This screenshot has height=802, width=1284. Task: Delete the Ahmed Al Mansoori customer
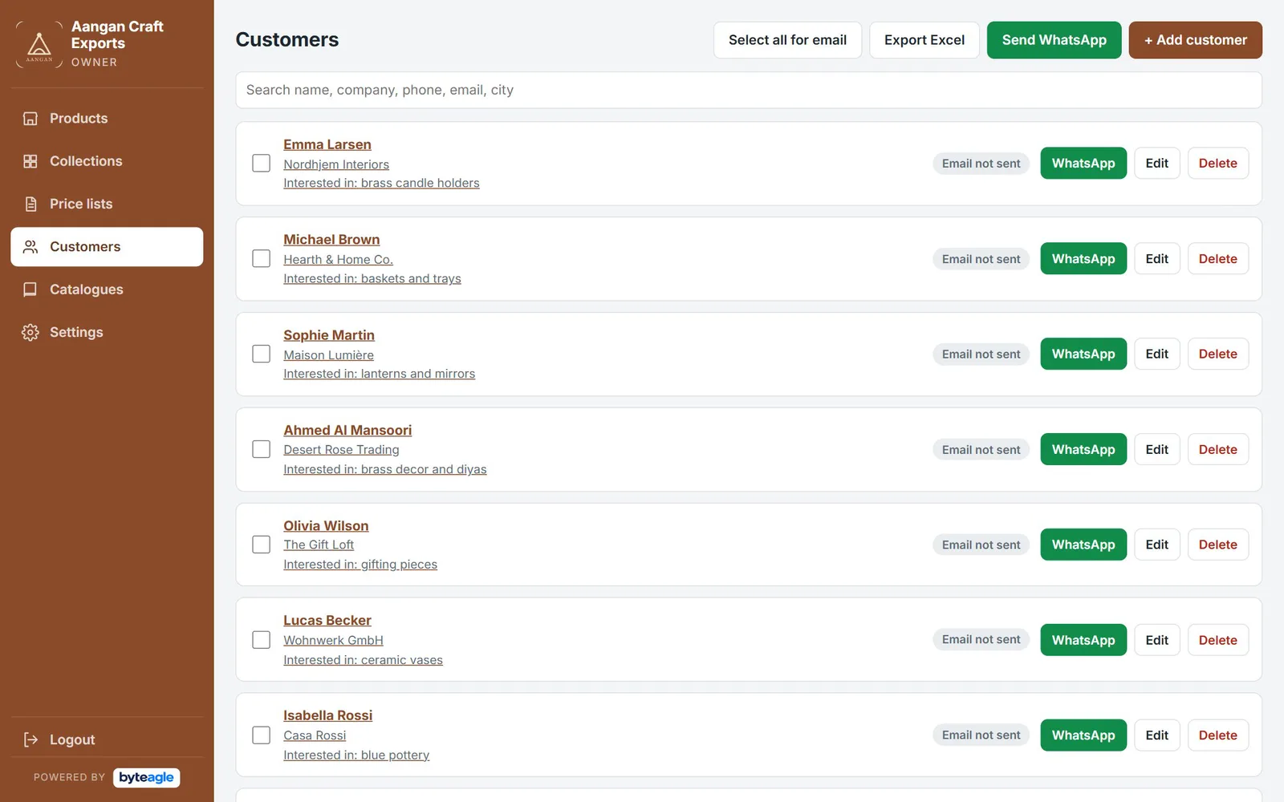[1217, 449]
